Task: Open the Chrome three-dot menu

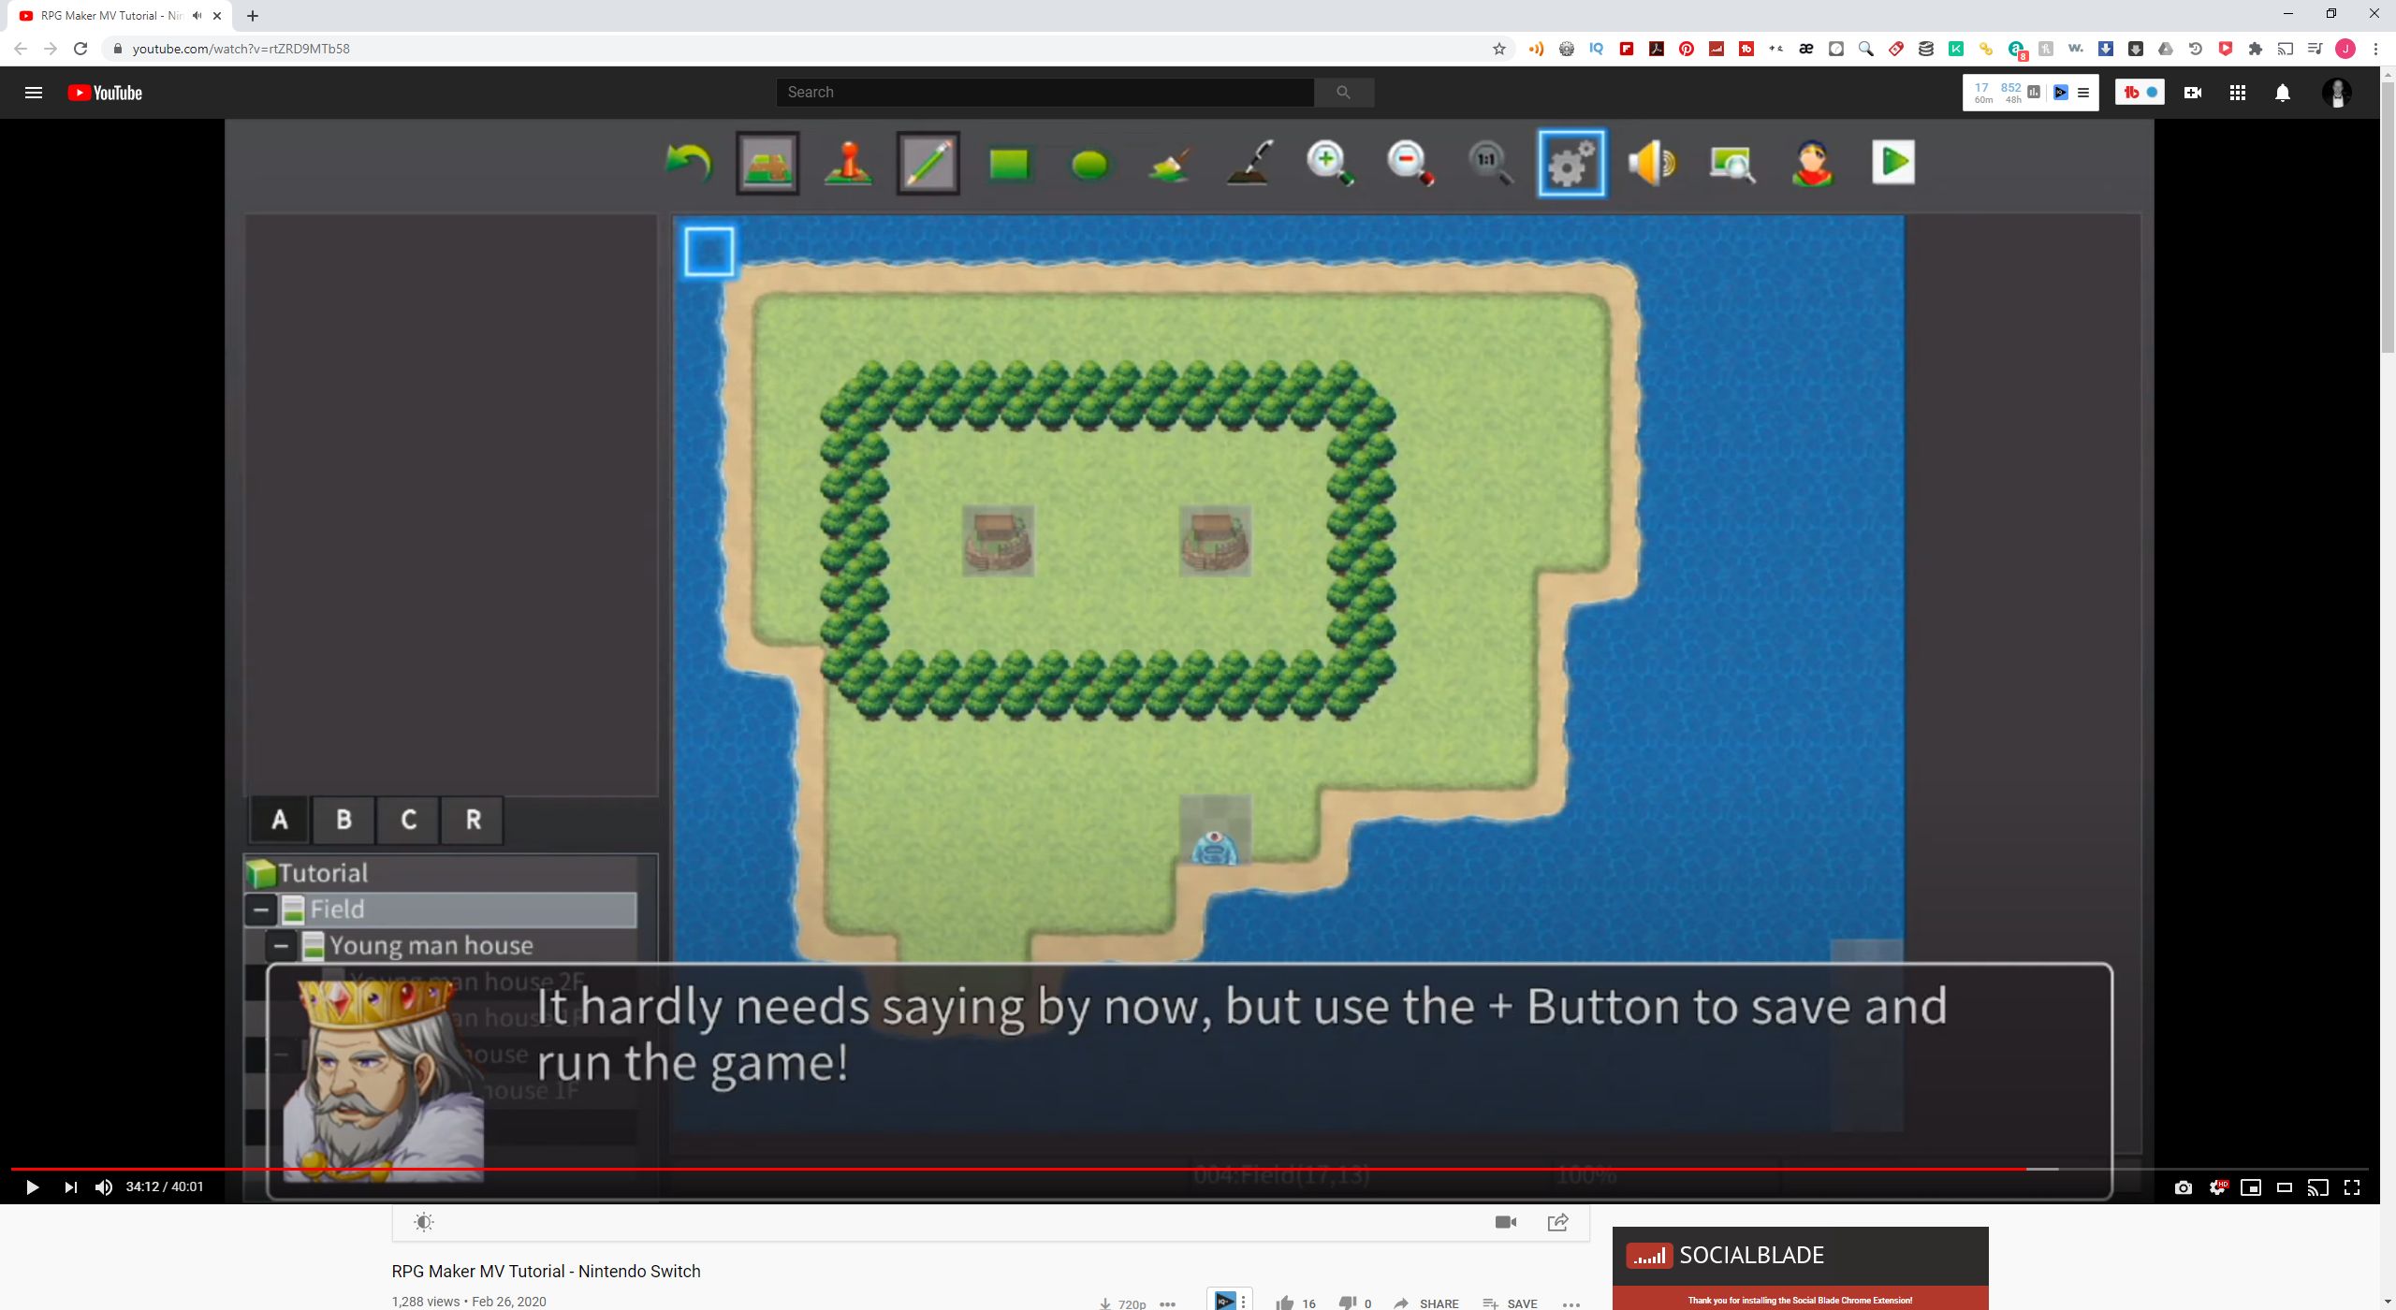Action: tap(2375, 49)
